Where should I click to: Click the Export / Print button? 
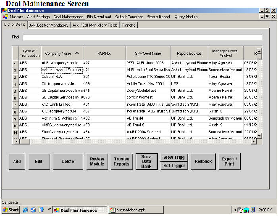click(229, 162)
